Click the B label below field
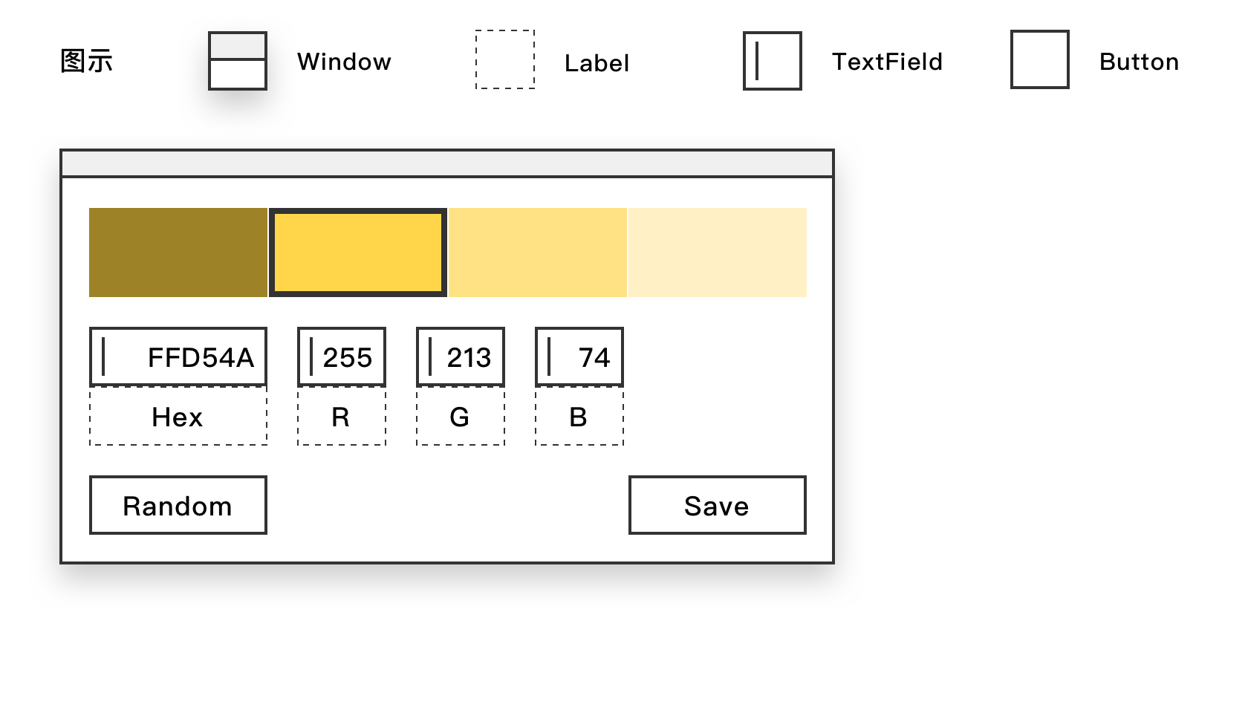Image resolution: width=1248 pixels, height=713 pixels. coord(579,417)
